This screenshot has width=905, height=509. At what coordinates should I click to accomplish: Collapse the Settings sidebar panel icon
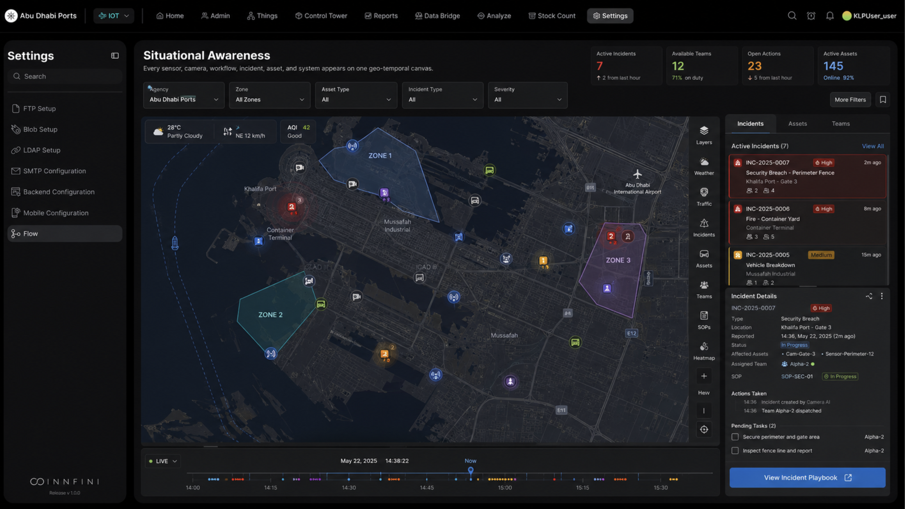click(115, 56)
